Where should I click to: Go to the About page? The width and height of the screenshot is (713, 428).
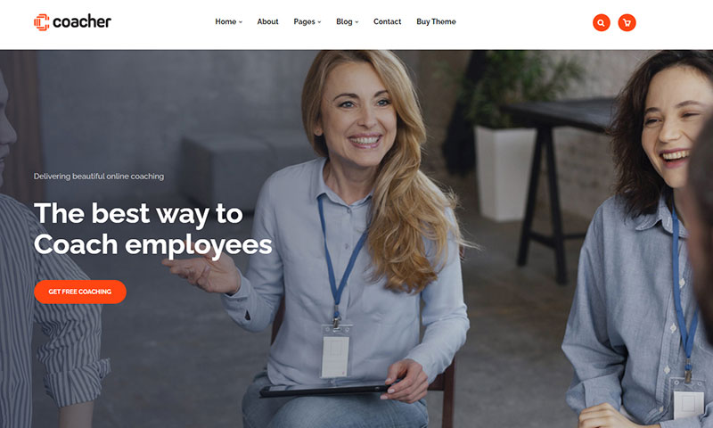[268, 21]
